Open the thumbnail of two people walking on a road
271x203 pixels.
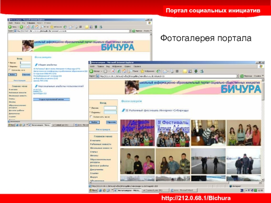(208, 161)
